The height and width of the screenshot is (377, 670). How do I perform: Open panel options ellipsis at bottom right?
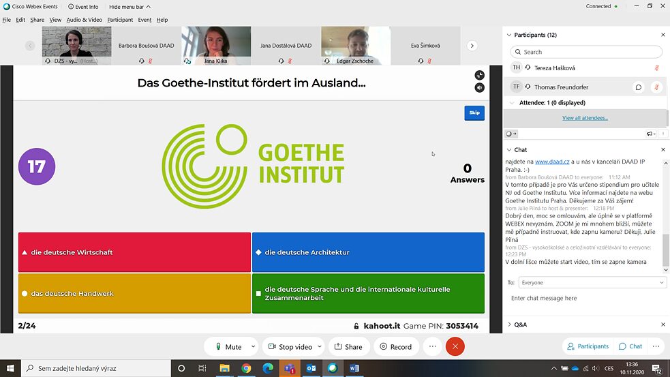656,346
